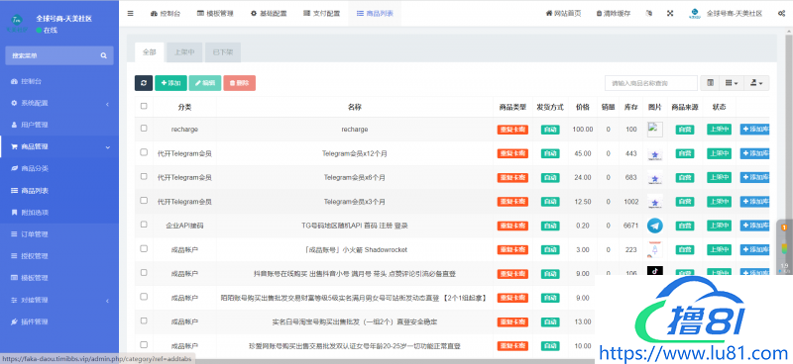Switch to the 模板管理 top tab

pyautogui.click(x=215, y=14)
